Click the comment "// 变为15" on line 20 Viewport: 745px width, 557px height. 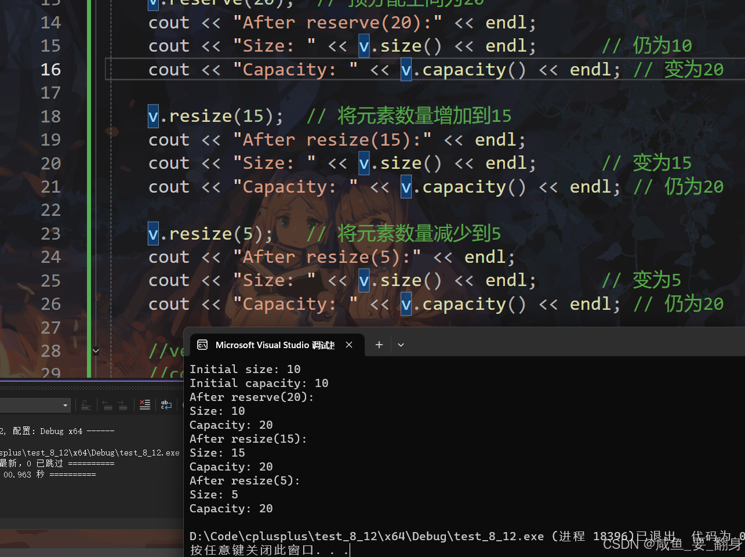coord(647,163)
